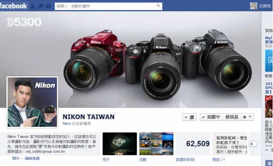Open the fireworks photos thumbnail
This screenshot has width=273, height=166.
point(120,144)
